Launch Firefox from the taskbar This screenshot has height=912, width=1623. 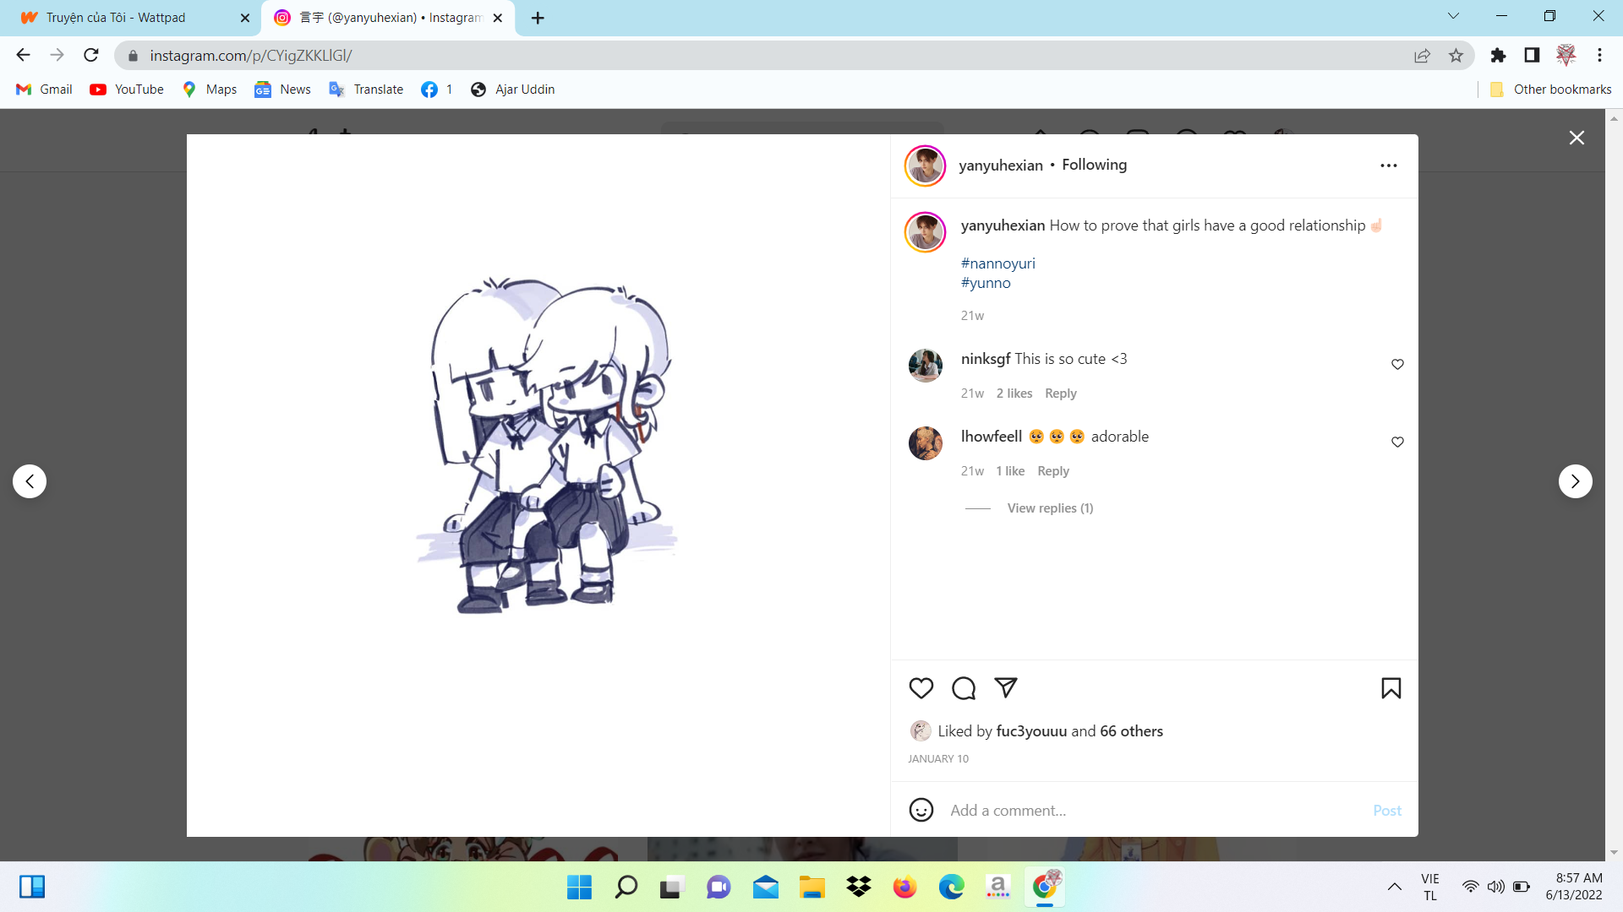click(904, 887)
